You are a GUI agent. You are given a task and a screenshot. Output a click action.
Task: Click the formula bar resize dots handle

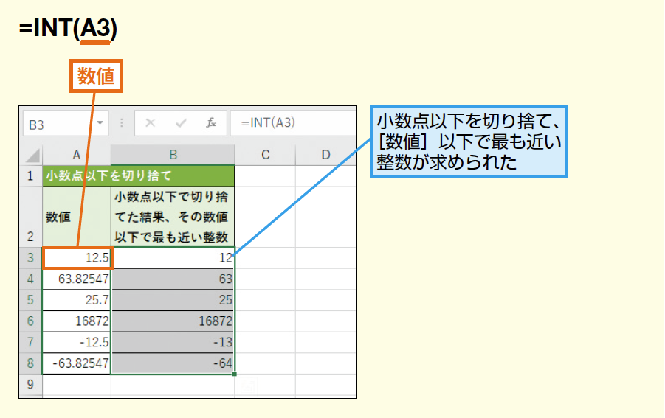122,123
